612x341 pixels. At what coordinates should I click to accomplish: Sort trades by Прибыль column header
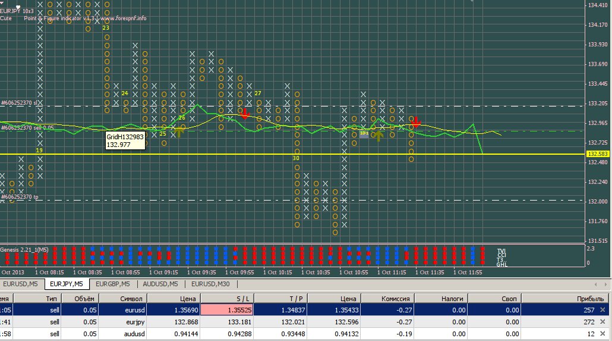[x=565, y=298]
